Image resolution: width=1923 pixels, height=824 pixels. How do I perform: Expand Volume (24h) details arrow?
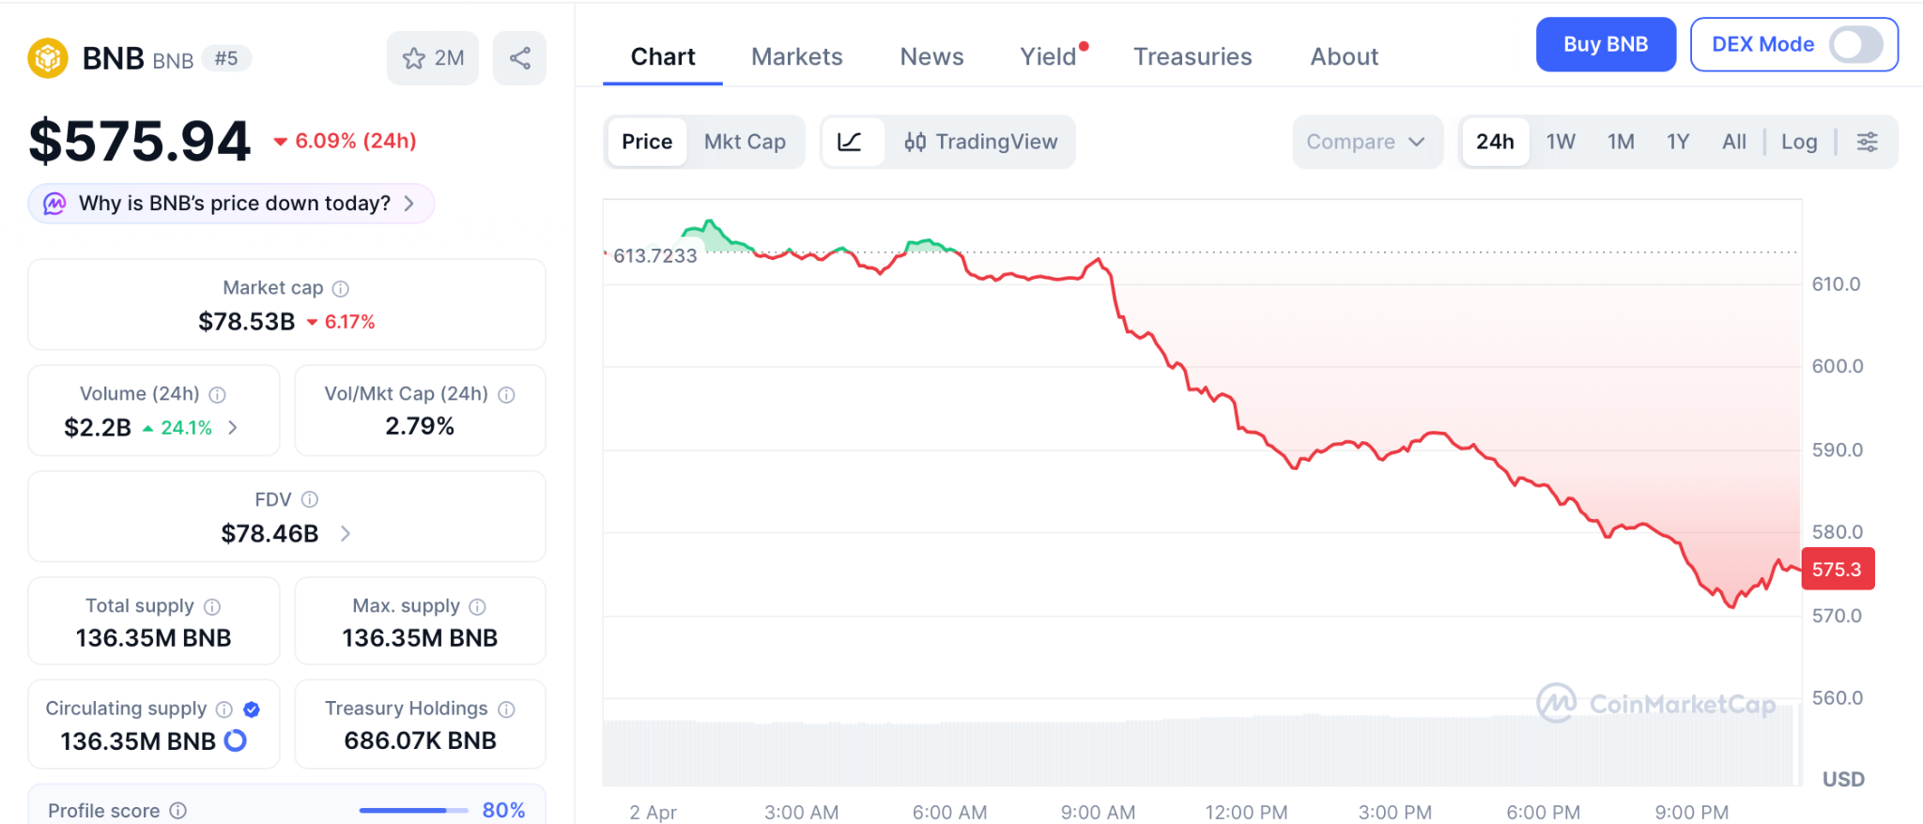pos(233,428)
